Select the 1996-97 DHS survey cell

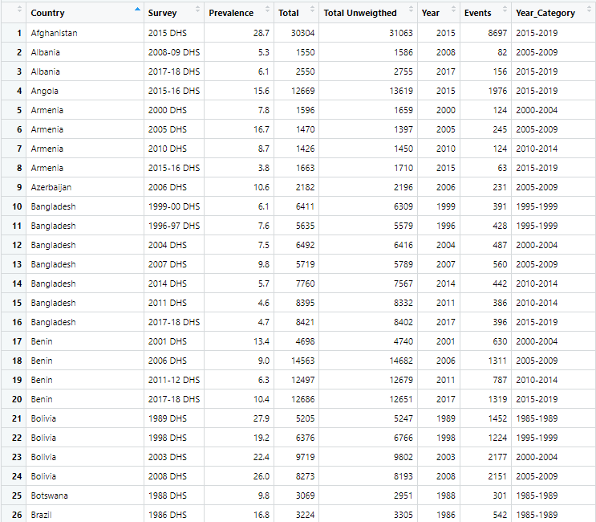(x=173, y=226)
